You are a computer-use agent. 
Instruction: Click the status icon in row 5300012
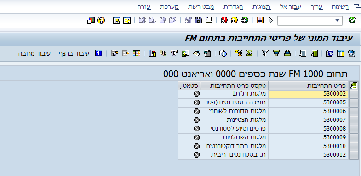tap(197, 155)
